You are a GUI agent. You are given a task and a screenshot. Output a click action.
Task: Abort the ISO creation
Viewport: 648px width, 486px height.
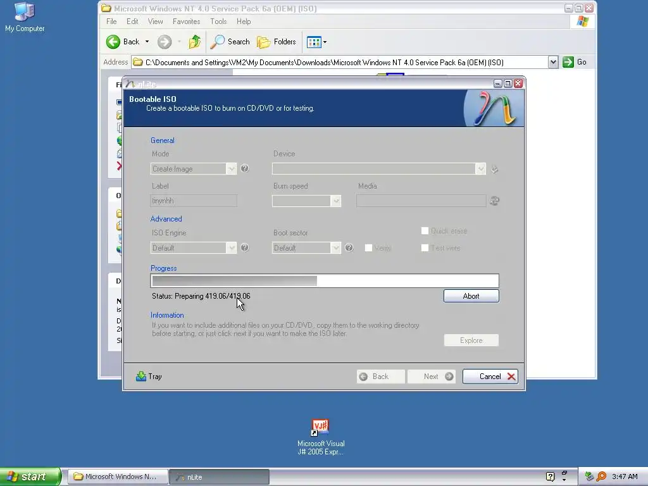[x=471, y=296]
